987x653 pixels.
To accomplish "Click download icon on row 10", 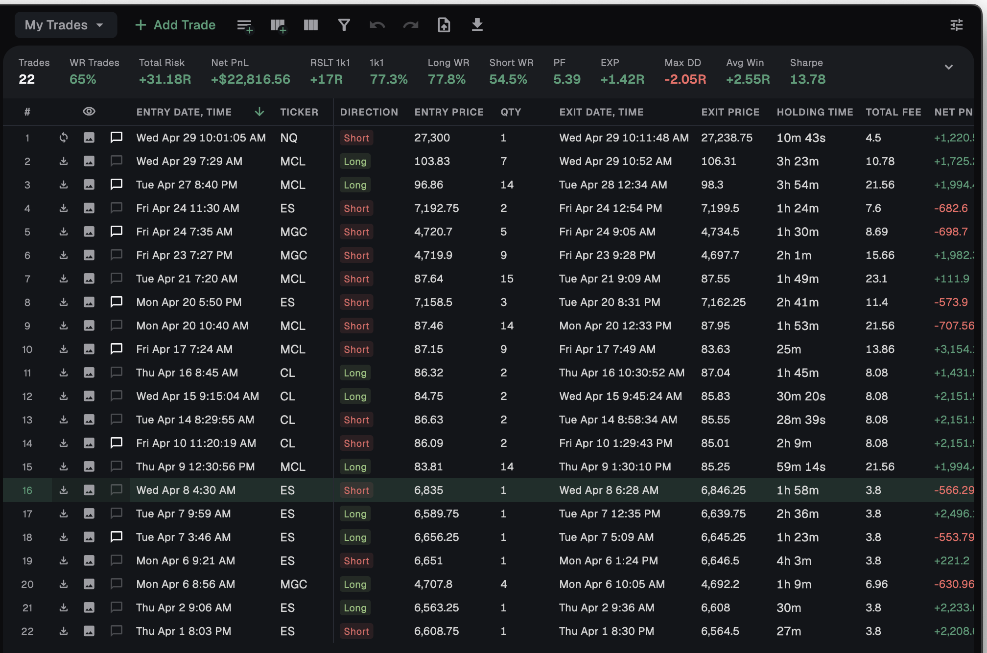I will pos(64,349).
